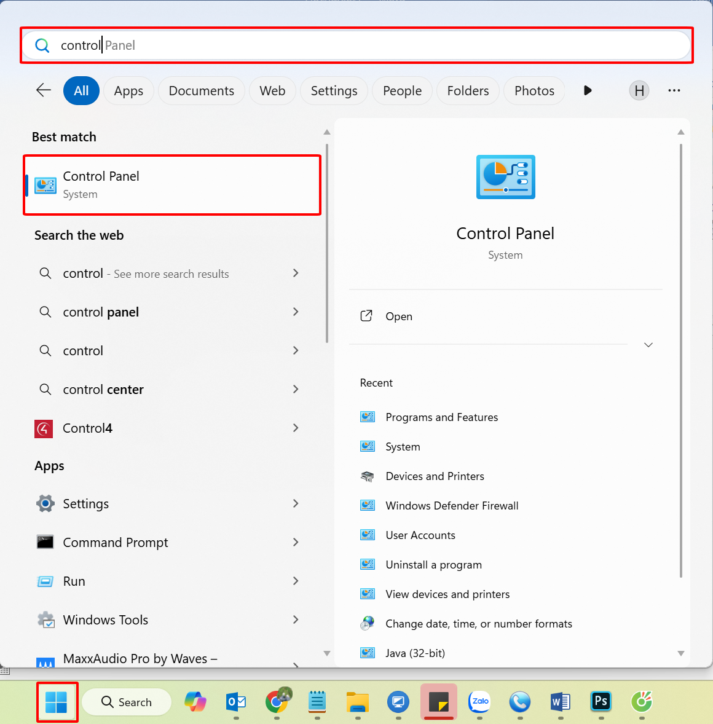Switch to the Apps filter tab

(128, 90)
